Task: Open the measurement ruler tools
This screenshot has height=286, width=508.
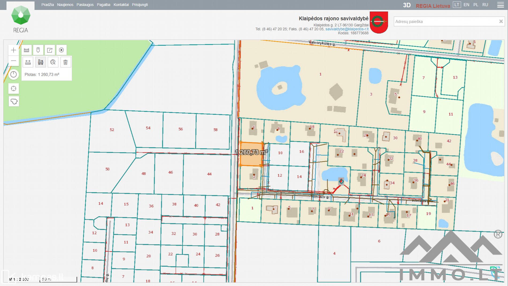Action: (x=26, y=50)
